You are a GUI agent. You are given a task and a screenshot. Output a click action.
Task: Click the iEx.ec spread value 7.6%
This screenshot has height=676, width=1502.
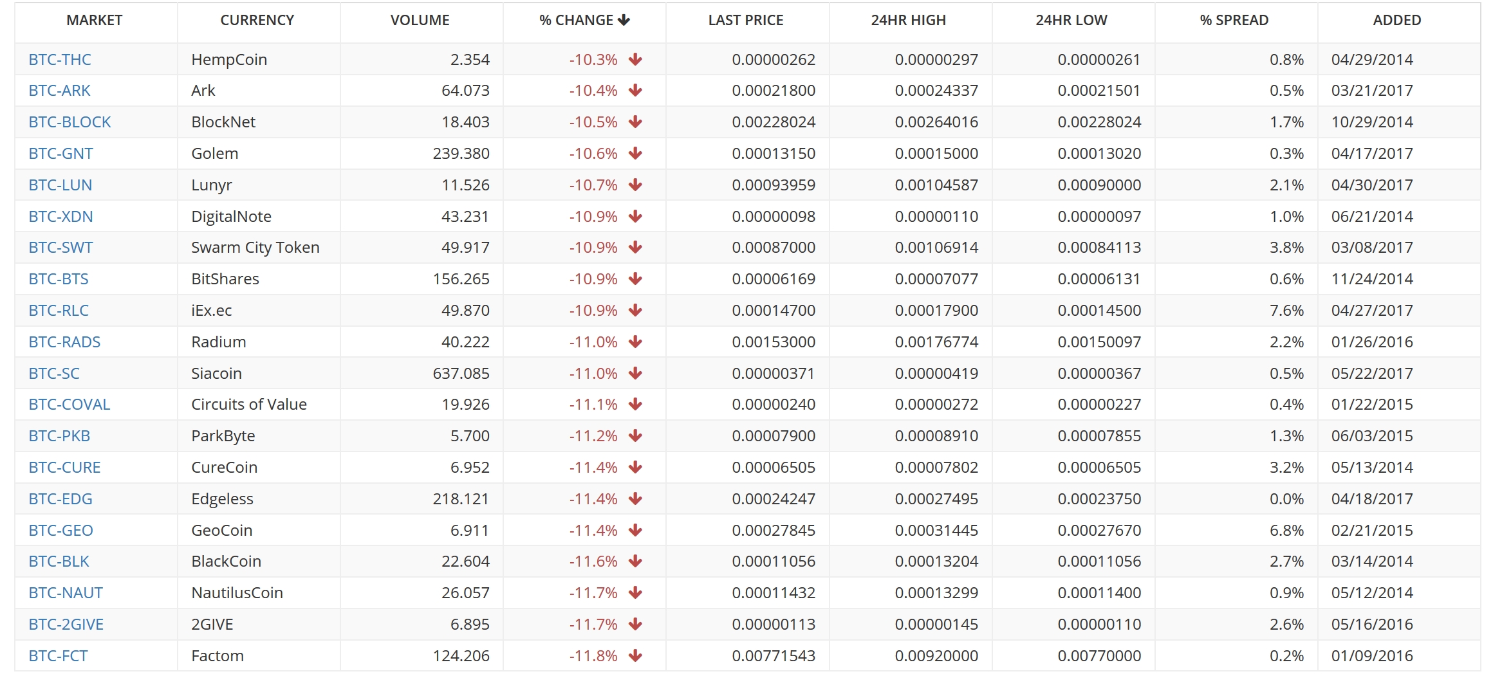point(1286,310)
